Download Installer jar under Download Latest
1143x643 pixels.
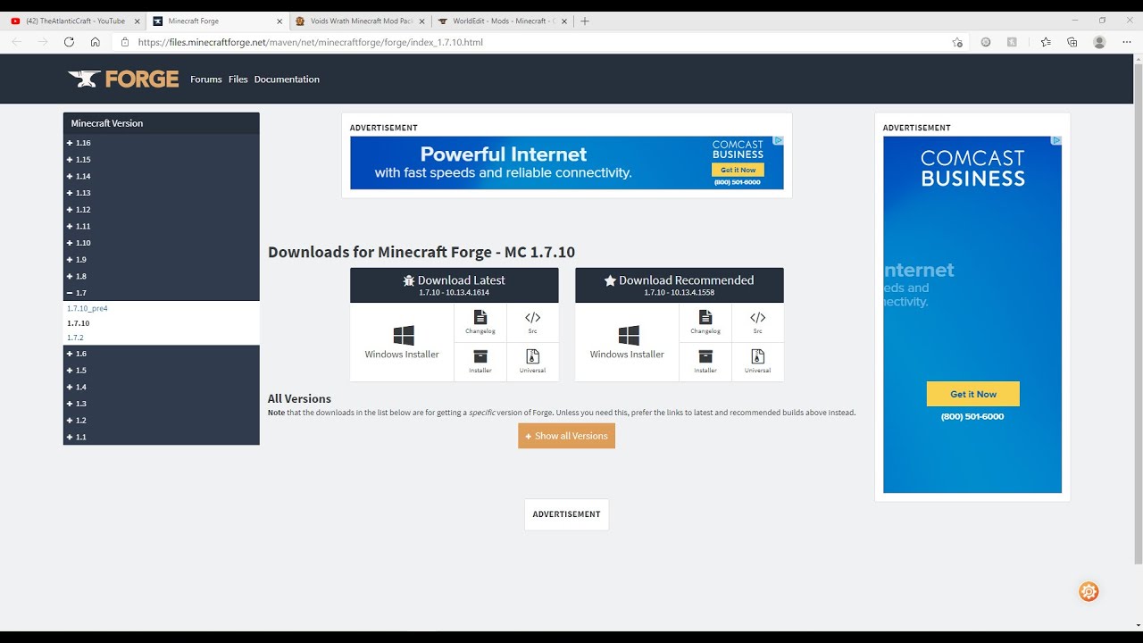pos(480,362)
